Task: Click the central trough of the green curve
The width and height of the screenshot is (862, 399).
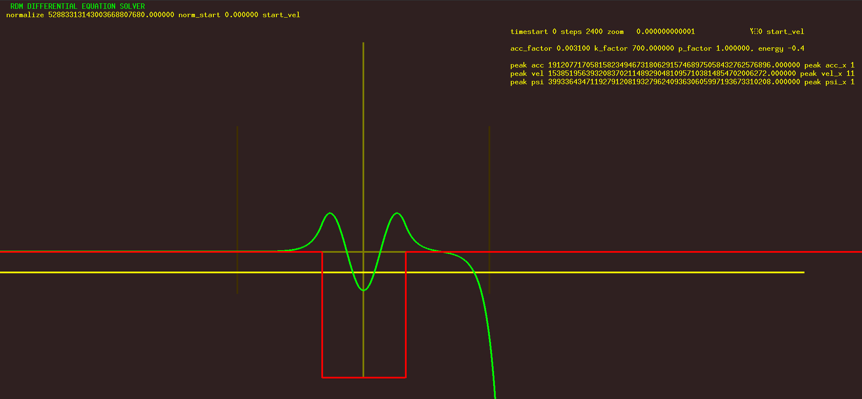Action: [x=363, y=290]
